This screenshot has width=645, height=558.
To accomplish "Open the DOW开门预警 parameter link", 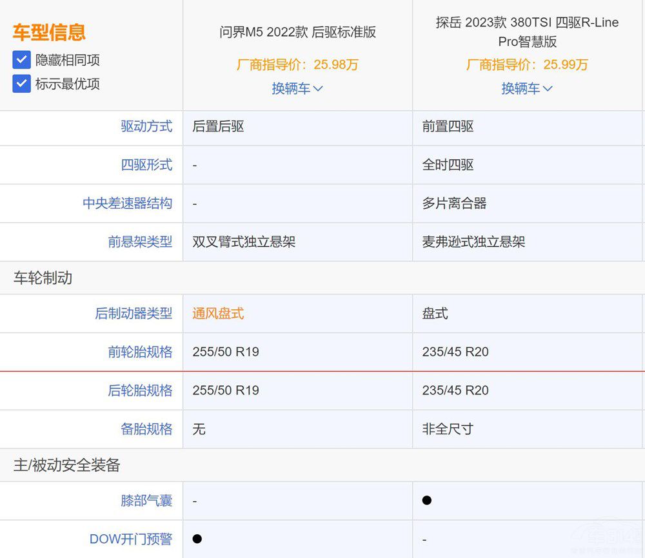I will click(131, 539).
